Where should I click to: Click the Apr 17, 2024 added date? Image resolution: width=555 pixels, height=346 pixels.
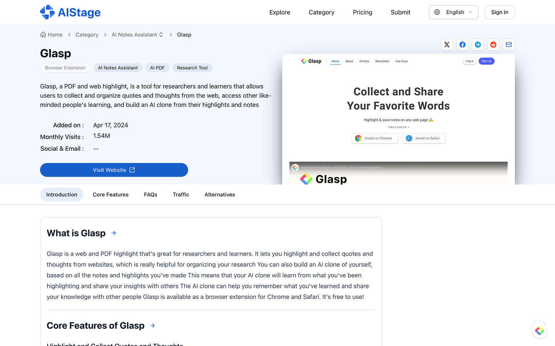[111, 125]
